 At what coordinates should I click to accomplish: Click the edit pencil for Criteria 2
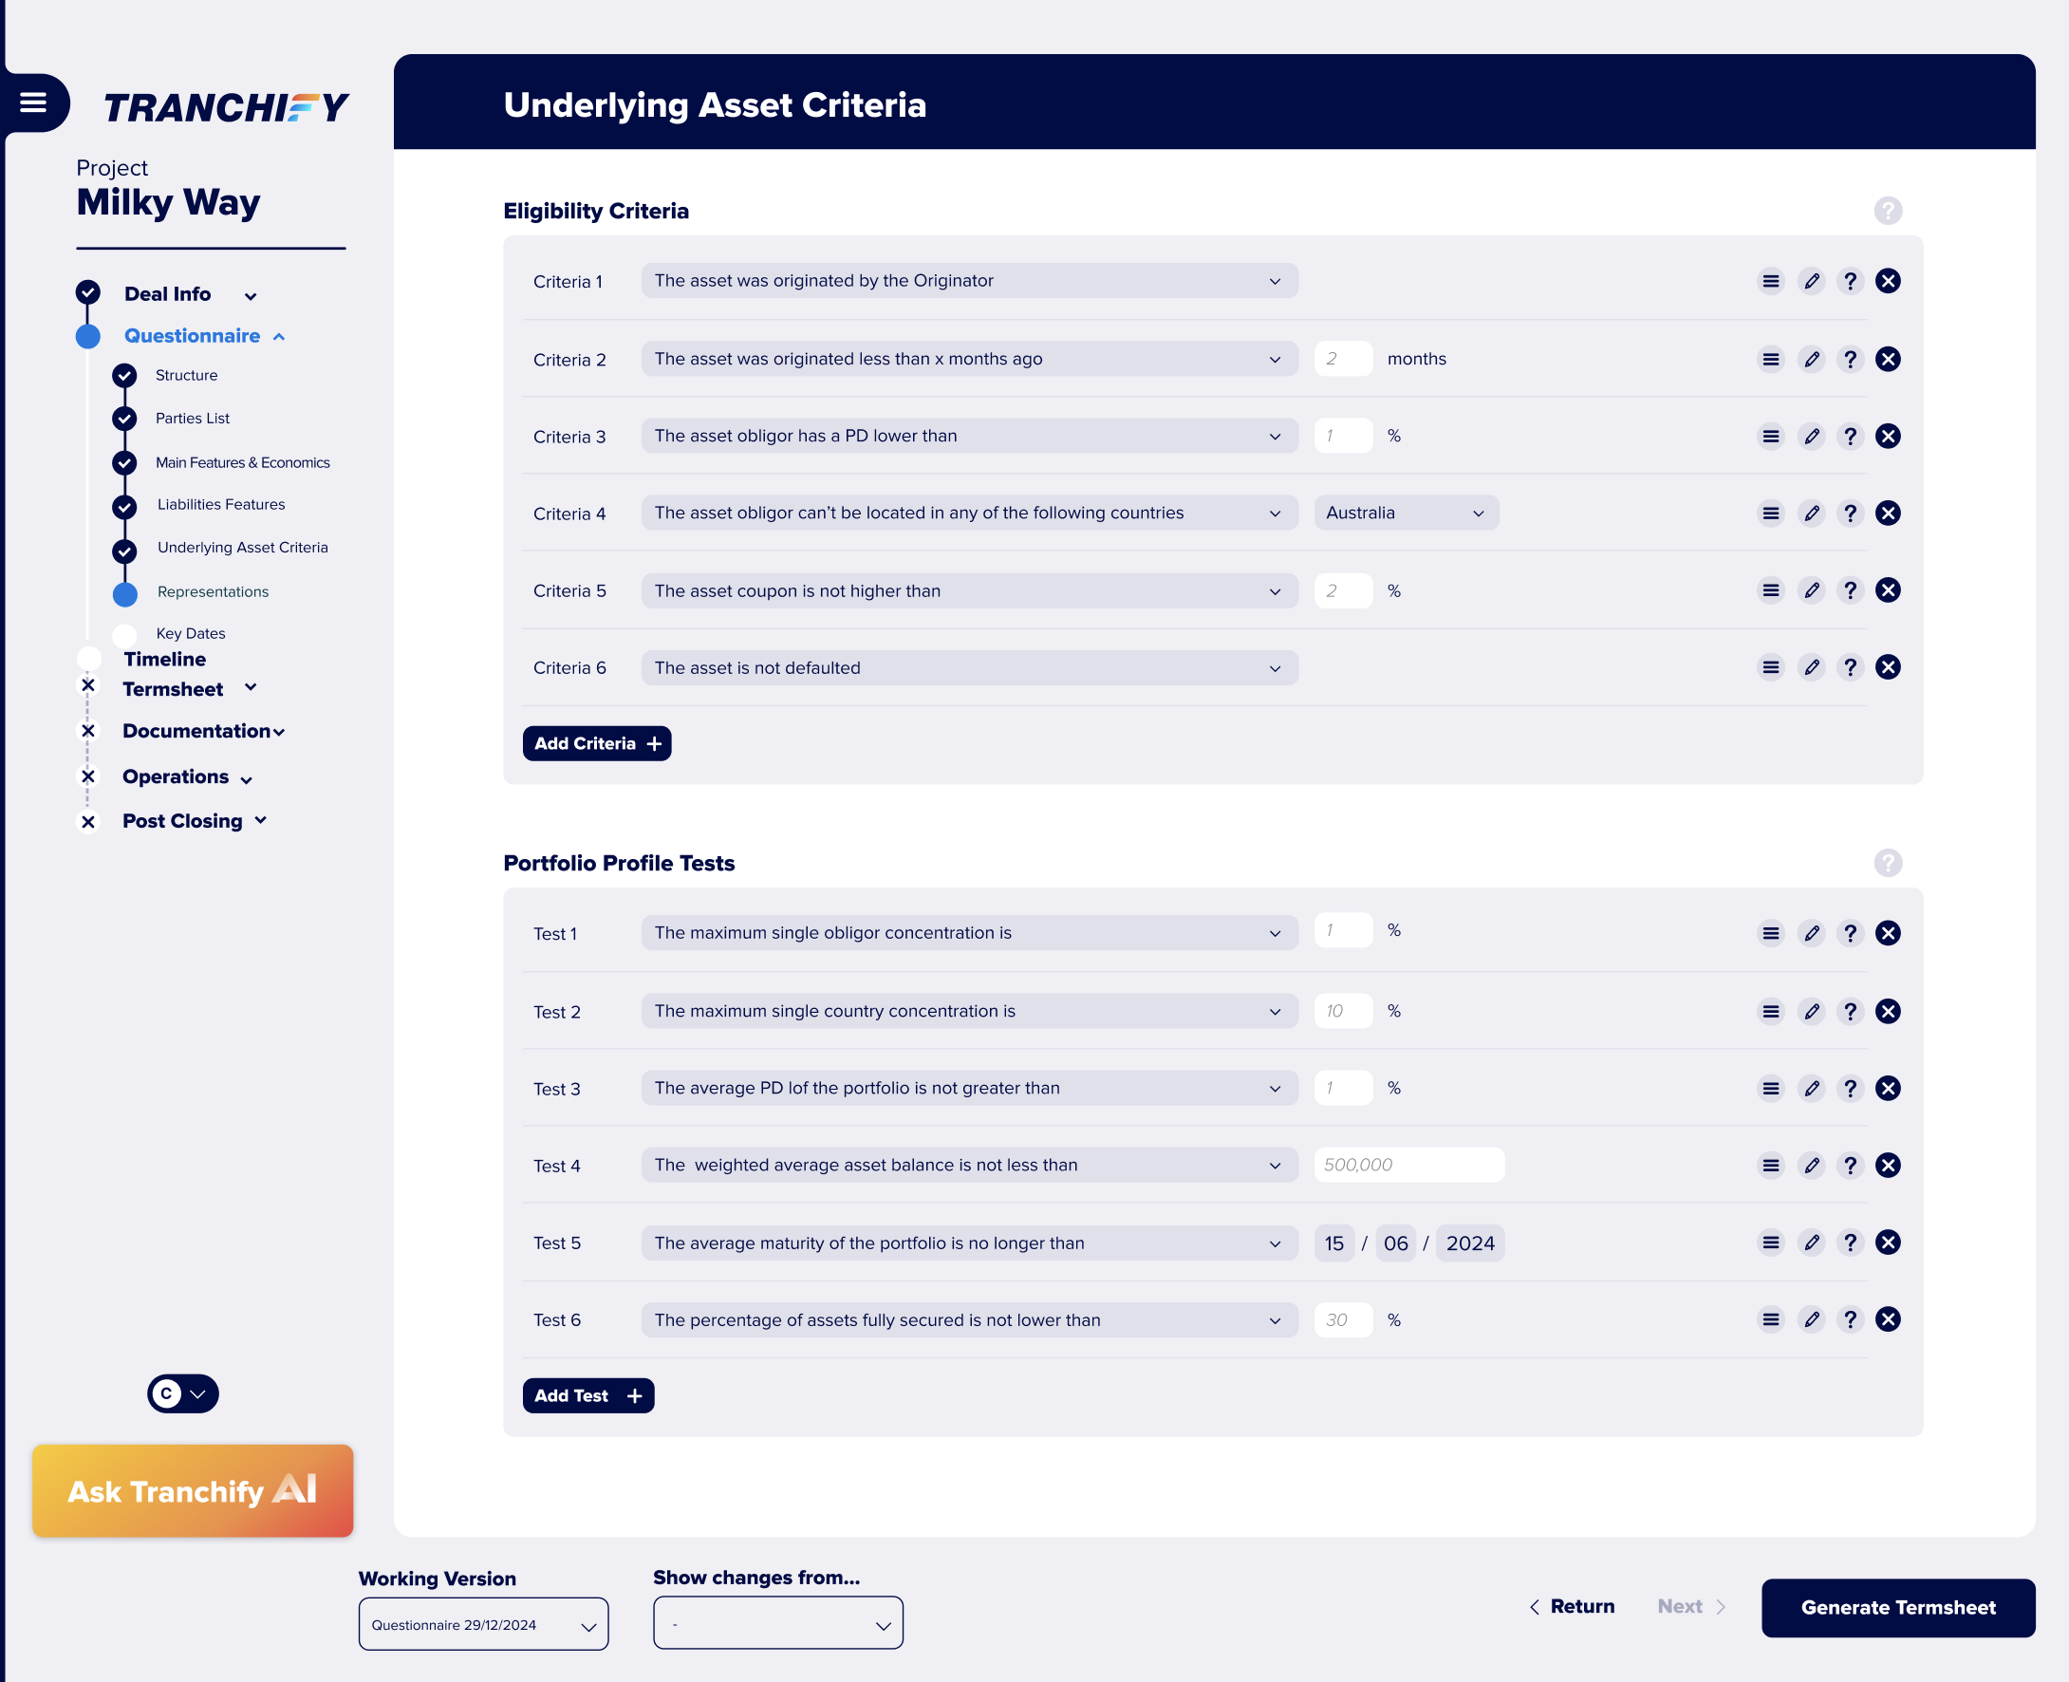tap(1811, 360)
